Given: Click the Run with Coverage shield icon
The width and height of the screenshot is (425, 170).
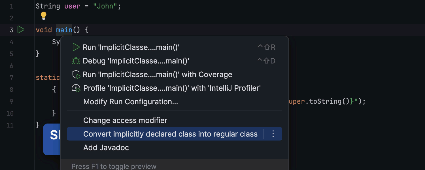Looking at the screenshot, I should (76, 75).
